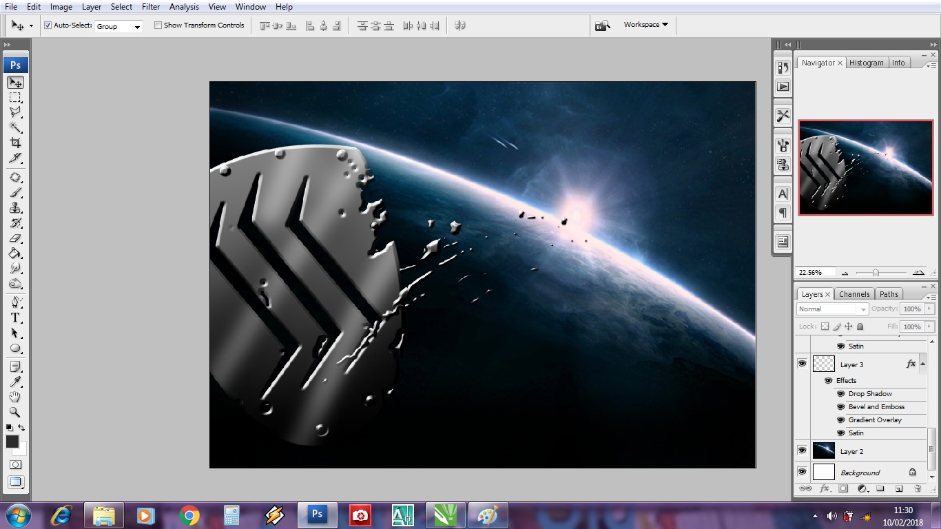Enable Show Transform Controls checkbox
This screenshot has height=529, width=941.
tap(158, 25)
